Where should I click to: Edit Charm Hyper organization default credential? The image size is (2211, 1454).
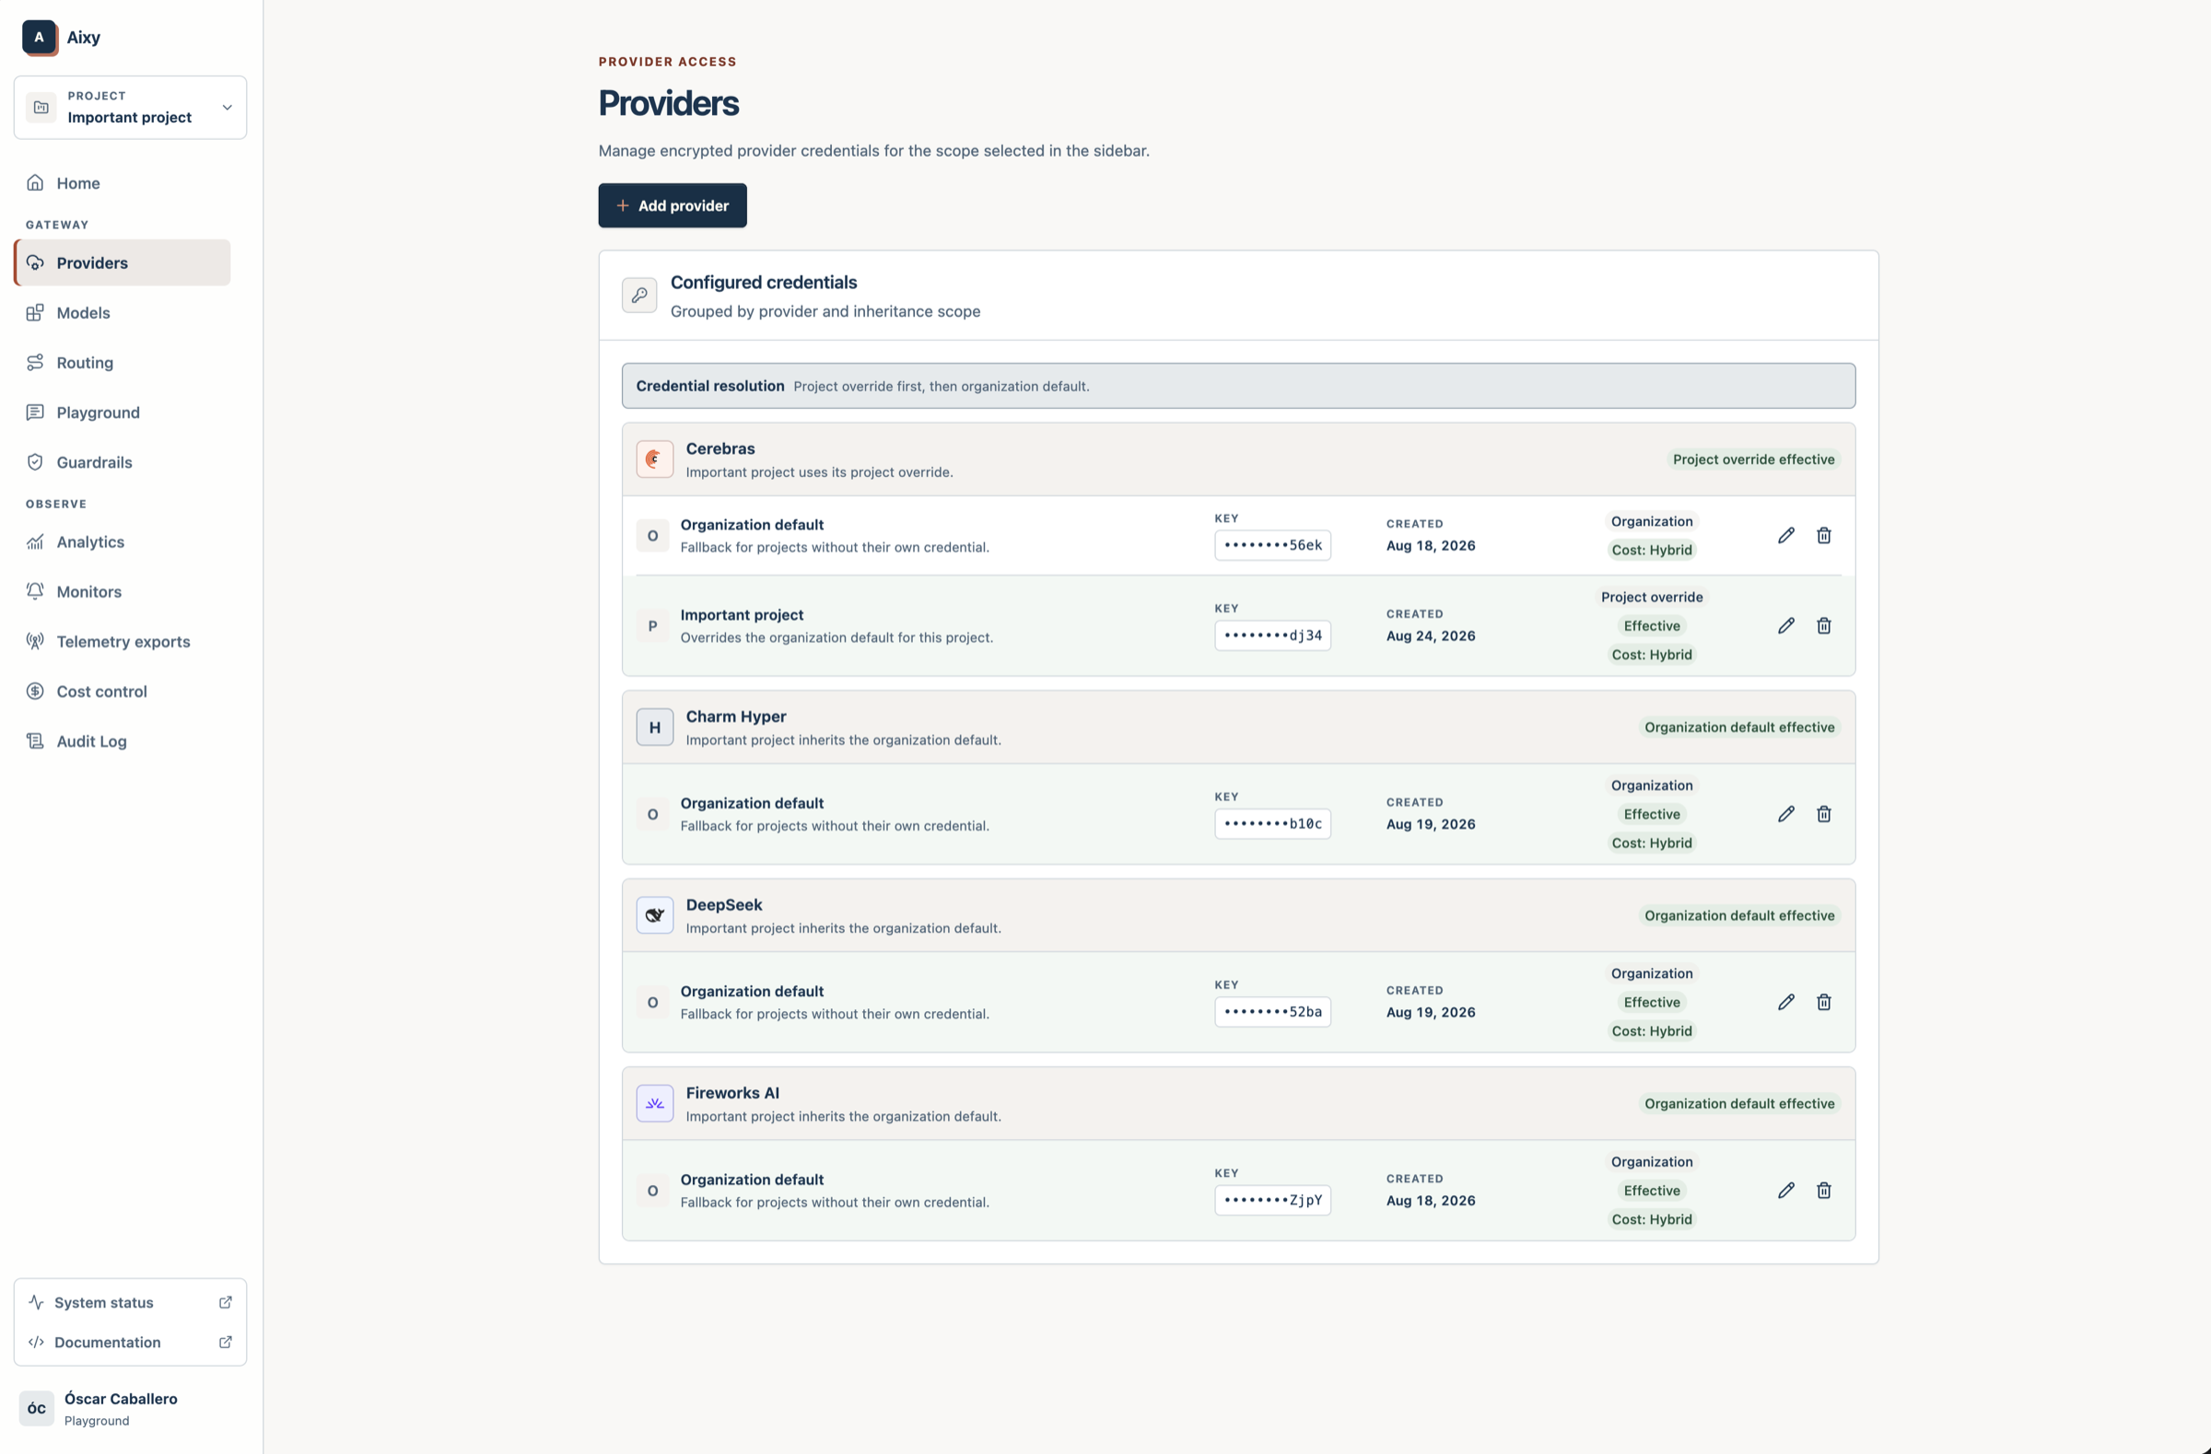tap(1785, 814)
